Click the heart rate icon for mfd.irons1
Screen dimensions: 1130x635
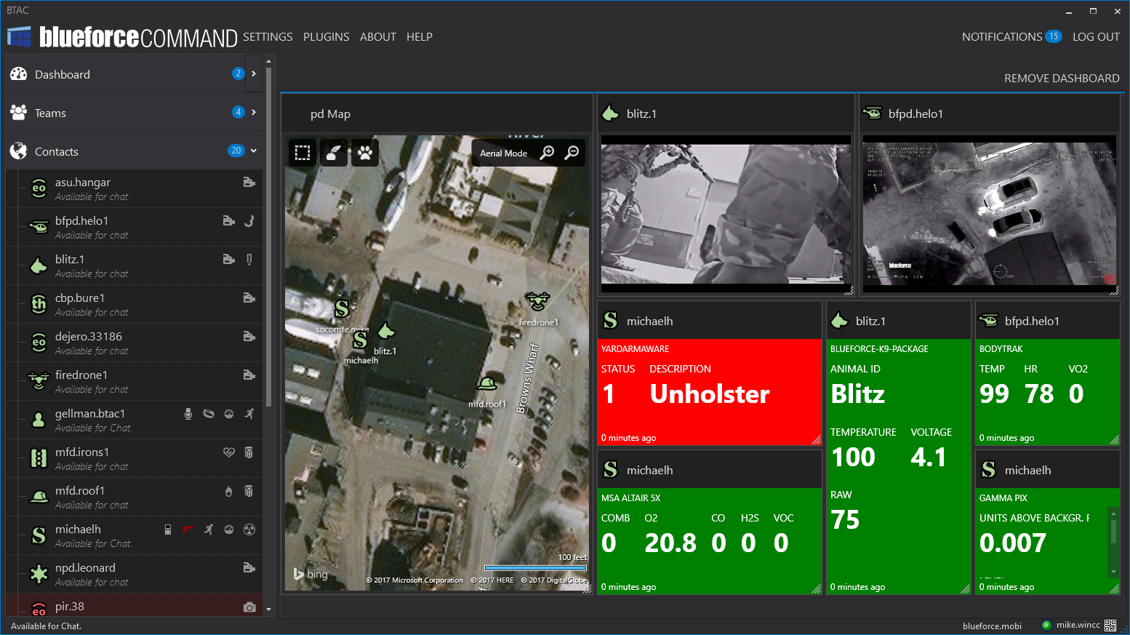click(228, 452)
